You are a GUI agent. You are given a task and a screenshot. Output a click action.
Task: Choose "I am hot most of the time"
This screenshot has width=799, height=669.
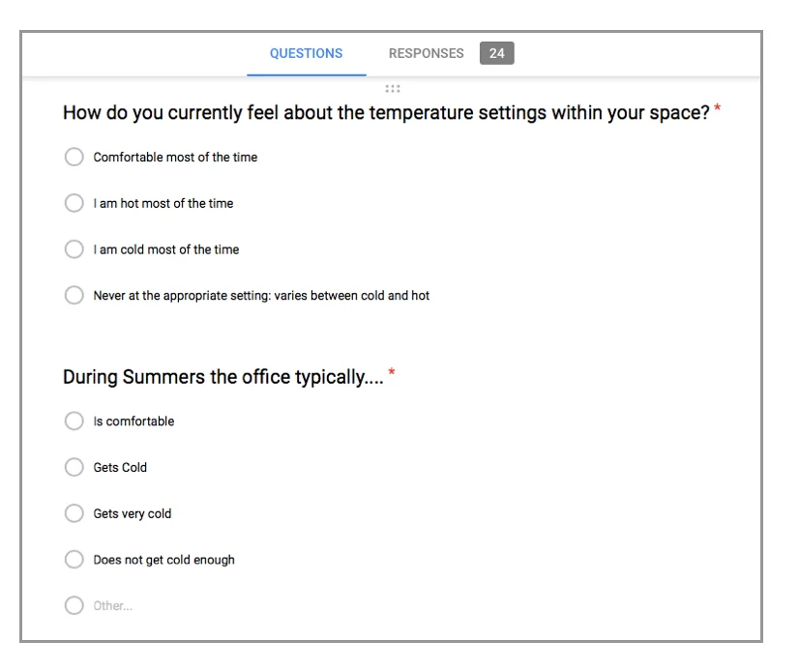click(74, 203)
